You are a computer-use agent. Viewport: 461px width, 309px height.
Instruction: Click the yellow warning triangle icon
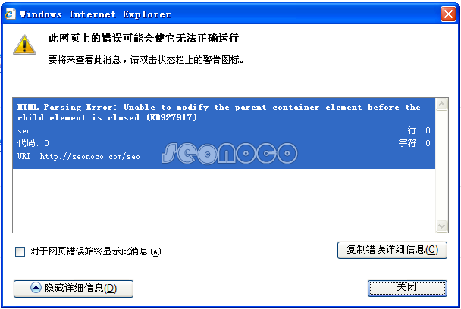pos(24,45)
